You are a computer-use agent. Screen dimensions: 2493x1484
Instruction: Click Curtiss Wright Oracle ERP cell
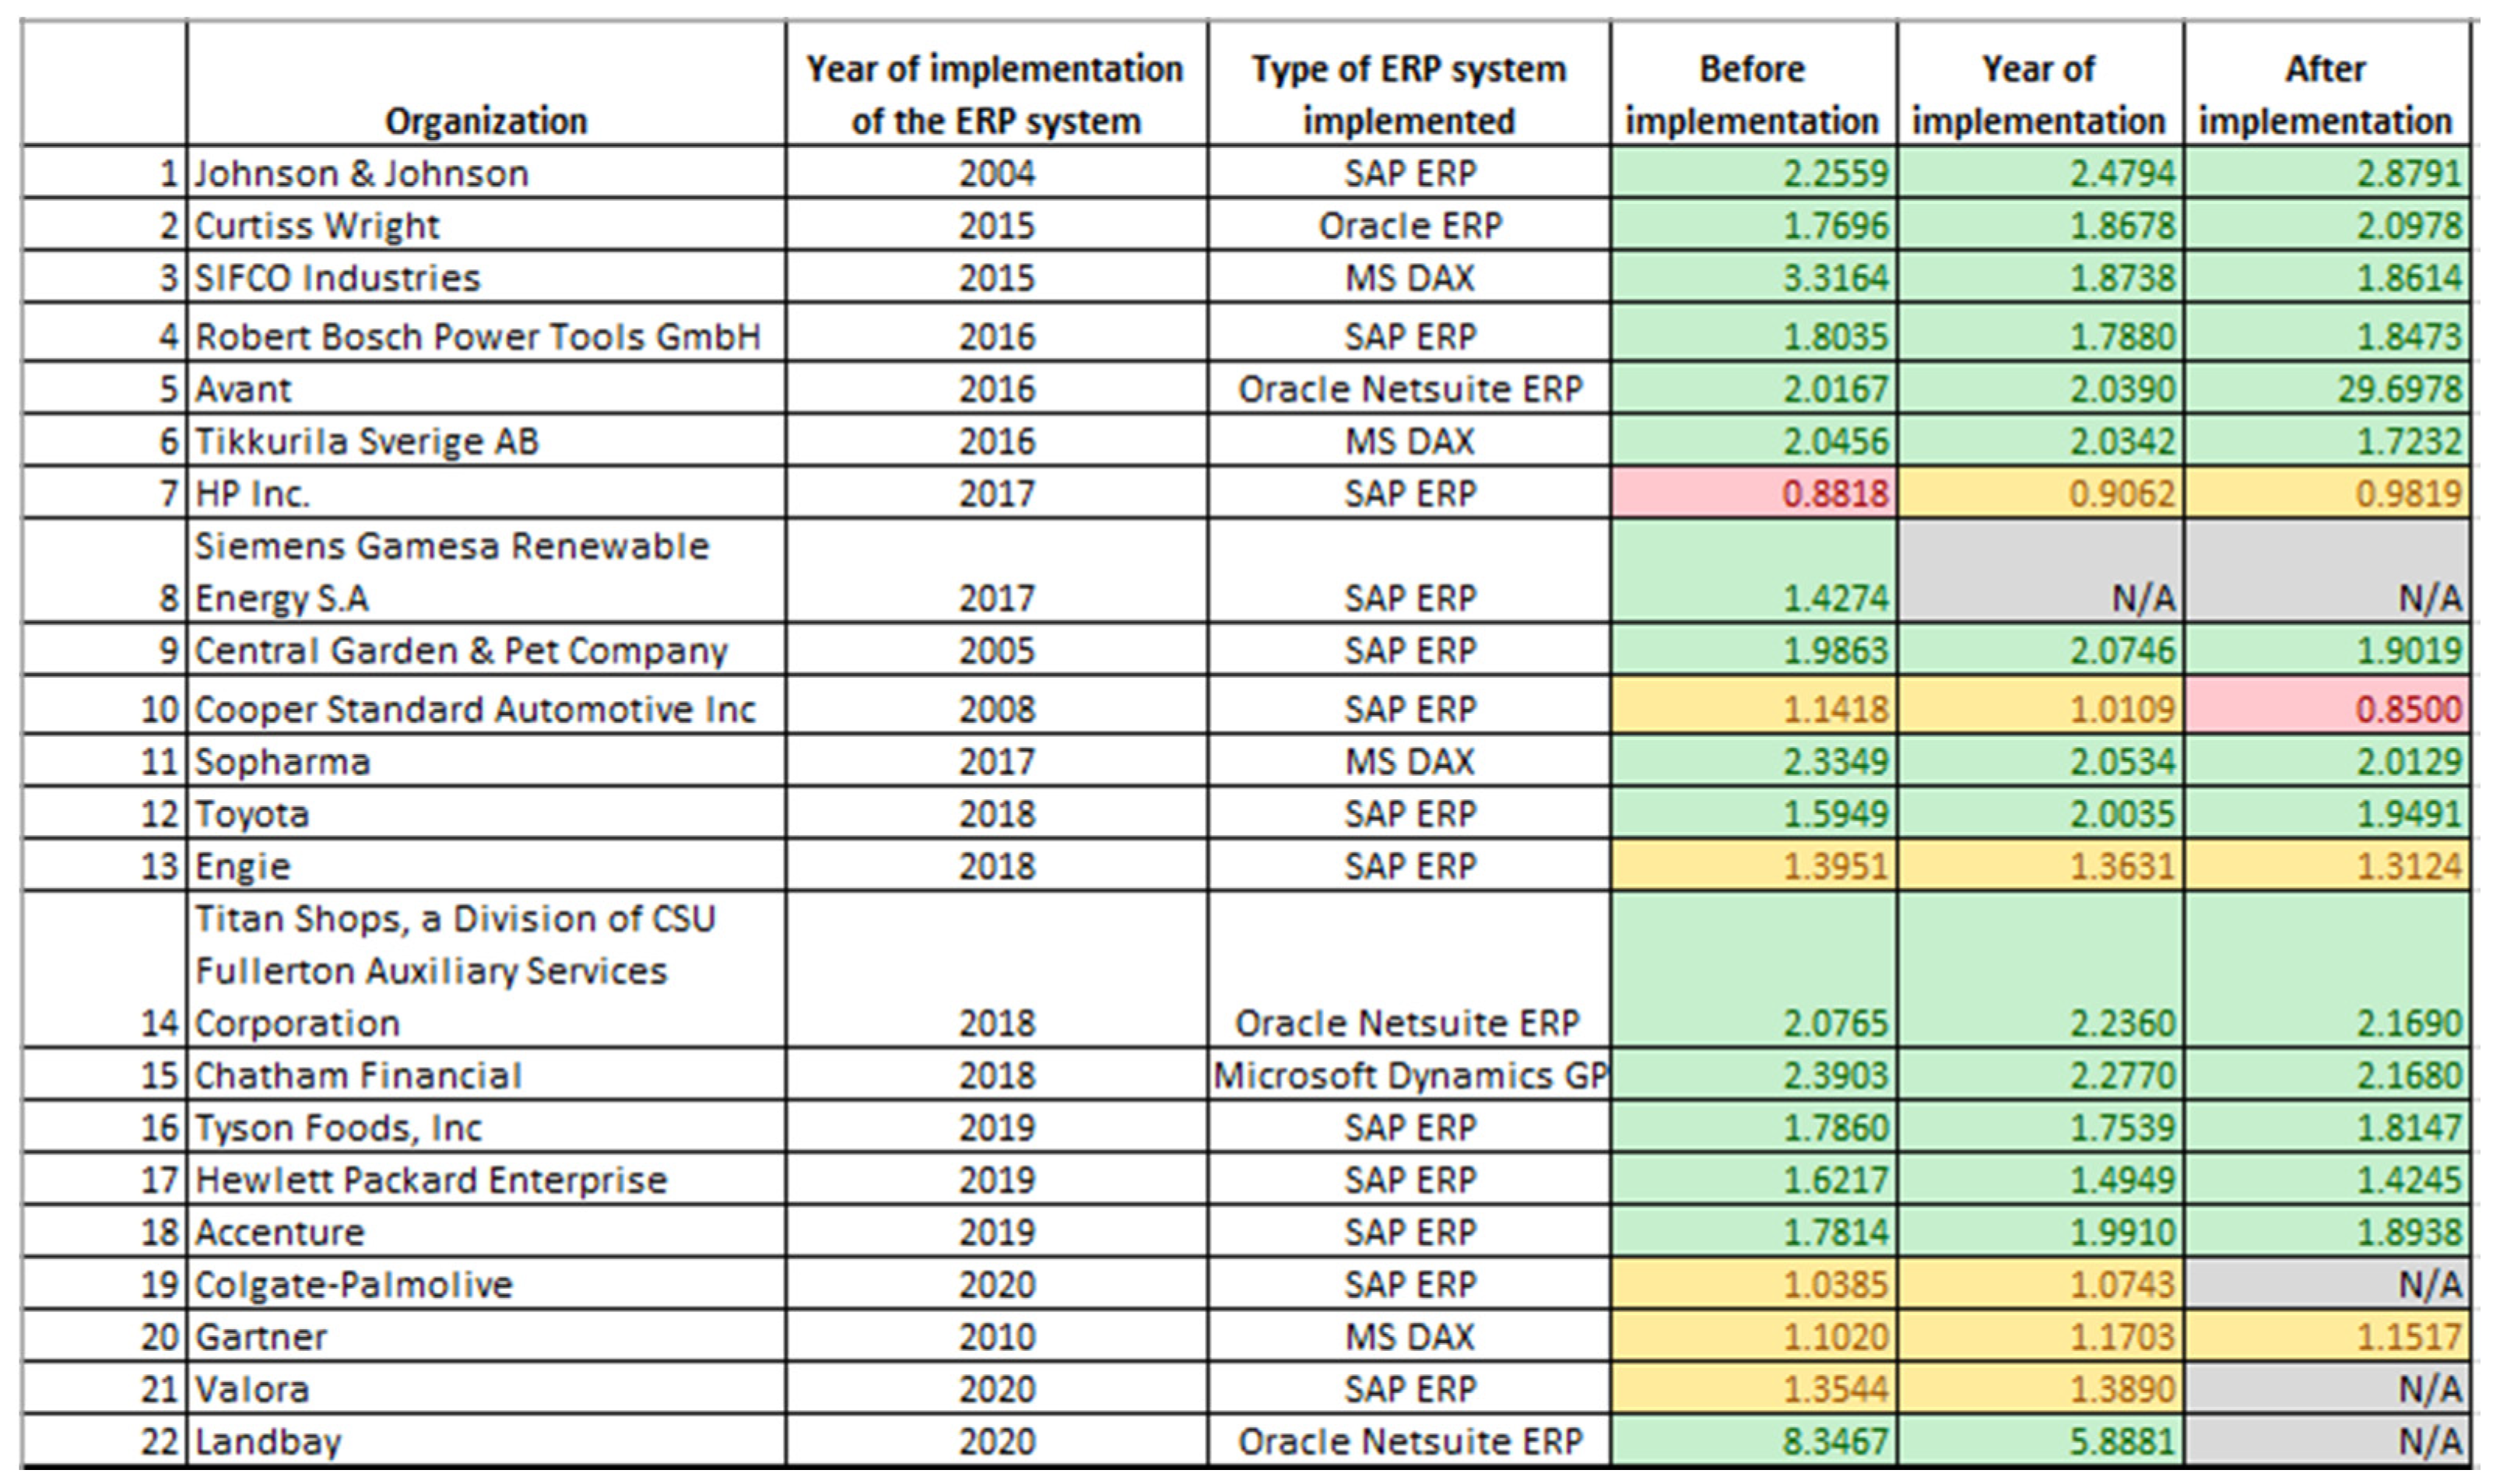[1408, 226]
